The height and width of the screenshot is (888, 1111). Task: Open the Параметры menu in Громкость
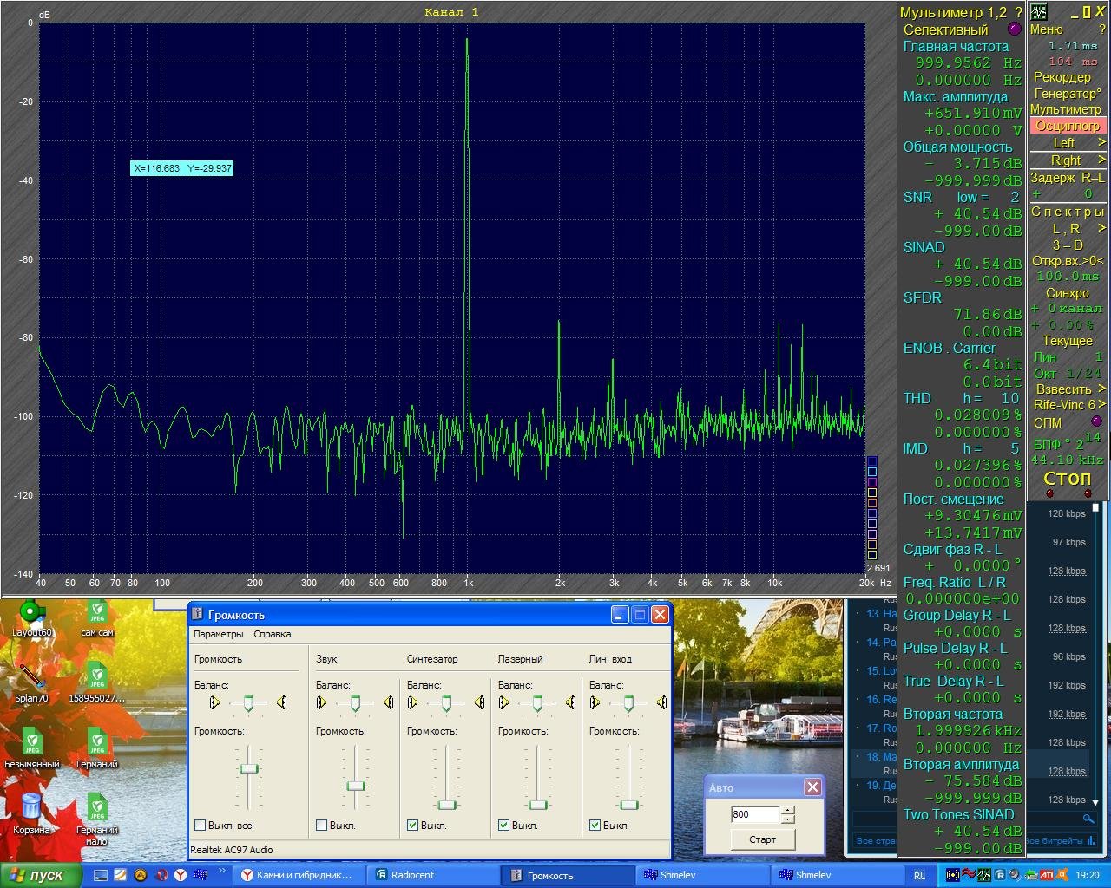[219, 634]
